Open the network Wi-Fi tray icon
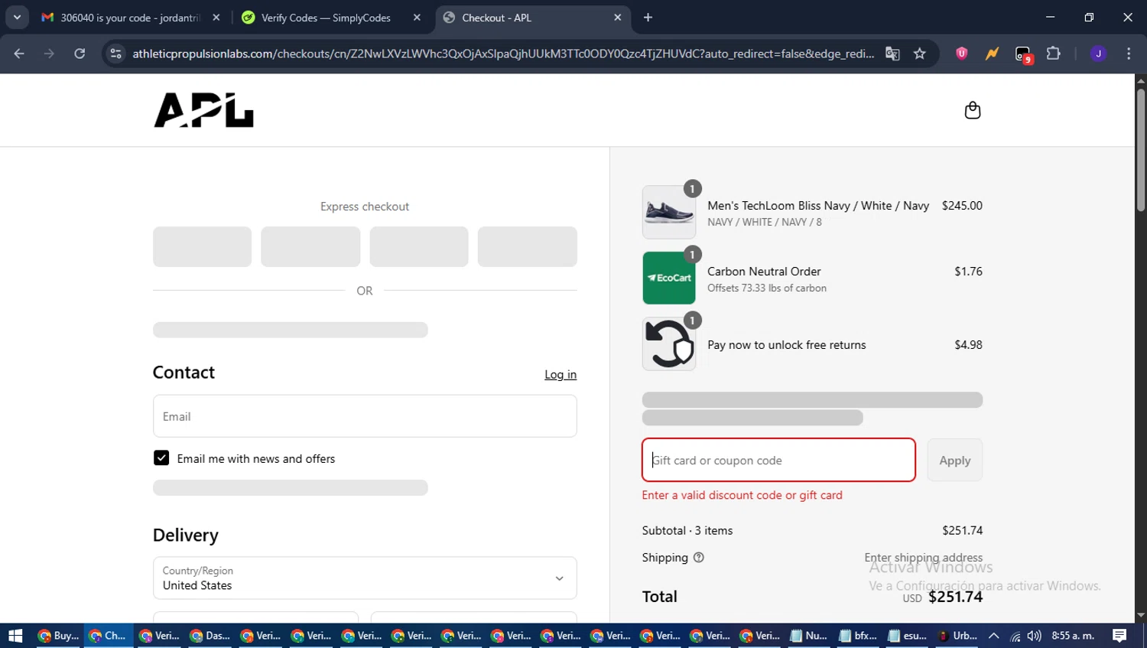 click(x=1015, y=636)
